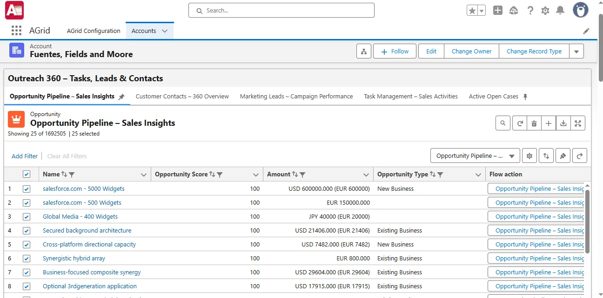Uncheck Cross-platform directional capacity row checkbox
Screen dimensions: 603x298
(x=27, y=245)
